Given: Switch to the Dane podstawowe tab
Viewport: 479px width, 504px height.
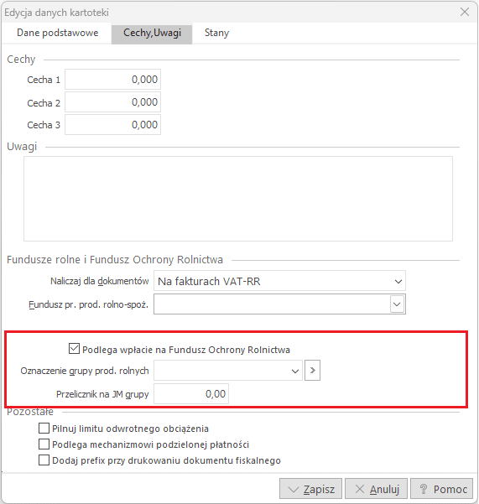Looking at the screenshot, I should [x=58, y=33].
